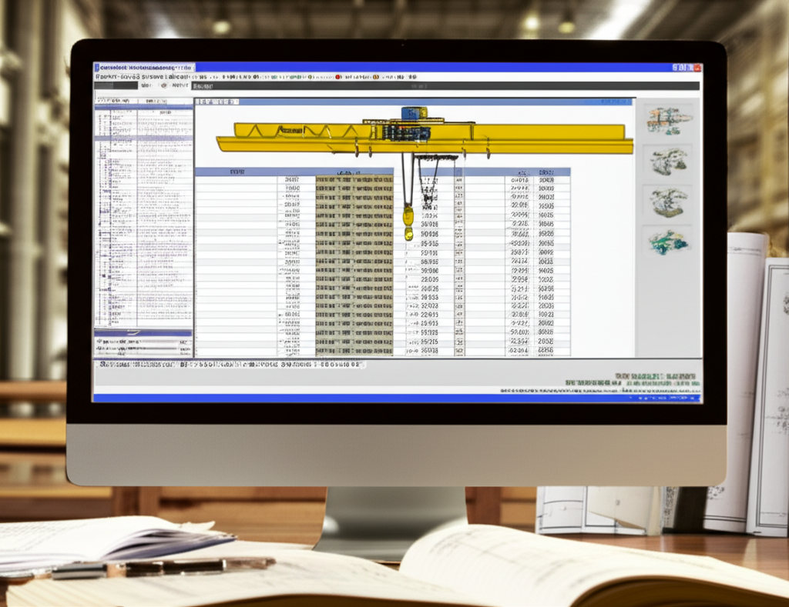789x607 pixels.
Task: Click the yellow crane hook in the viewport
Action: coord(408,218)
